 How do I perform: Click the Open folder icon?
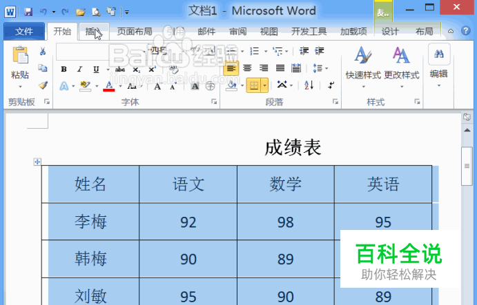[x=81, y=12]
